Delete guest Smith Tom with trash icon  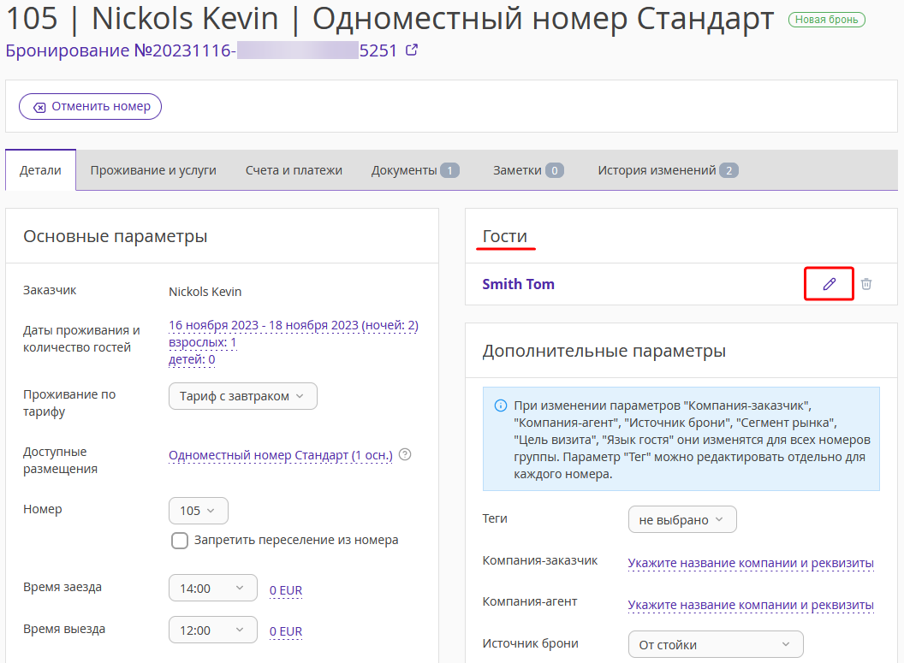tap(866, 283)
